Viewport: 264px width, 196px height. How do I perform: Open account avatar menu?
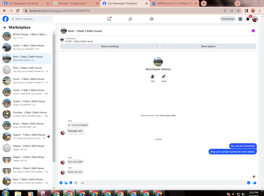(x=255, y=19)
